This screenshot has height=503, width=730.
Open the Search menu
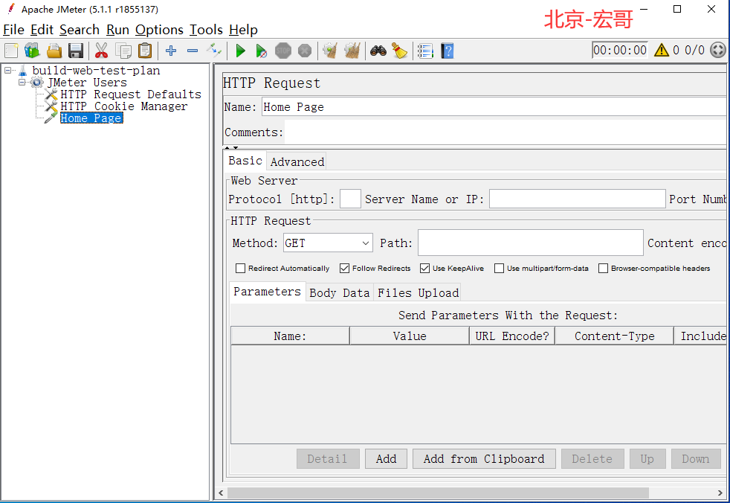click(x=79, y=30)
